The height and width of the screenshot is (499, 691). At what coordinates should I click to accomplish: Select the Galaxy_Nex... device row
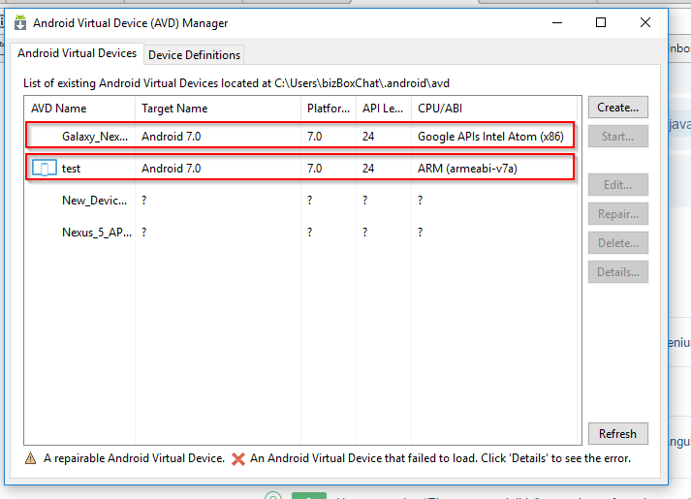click(300, 137)
